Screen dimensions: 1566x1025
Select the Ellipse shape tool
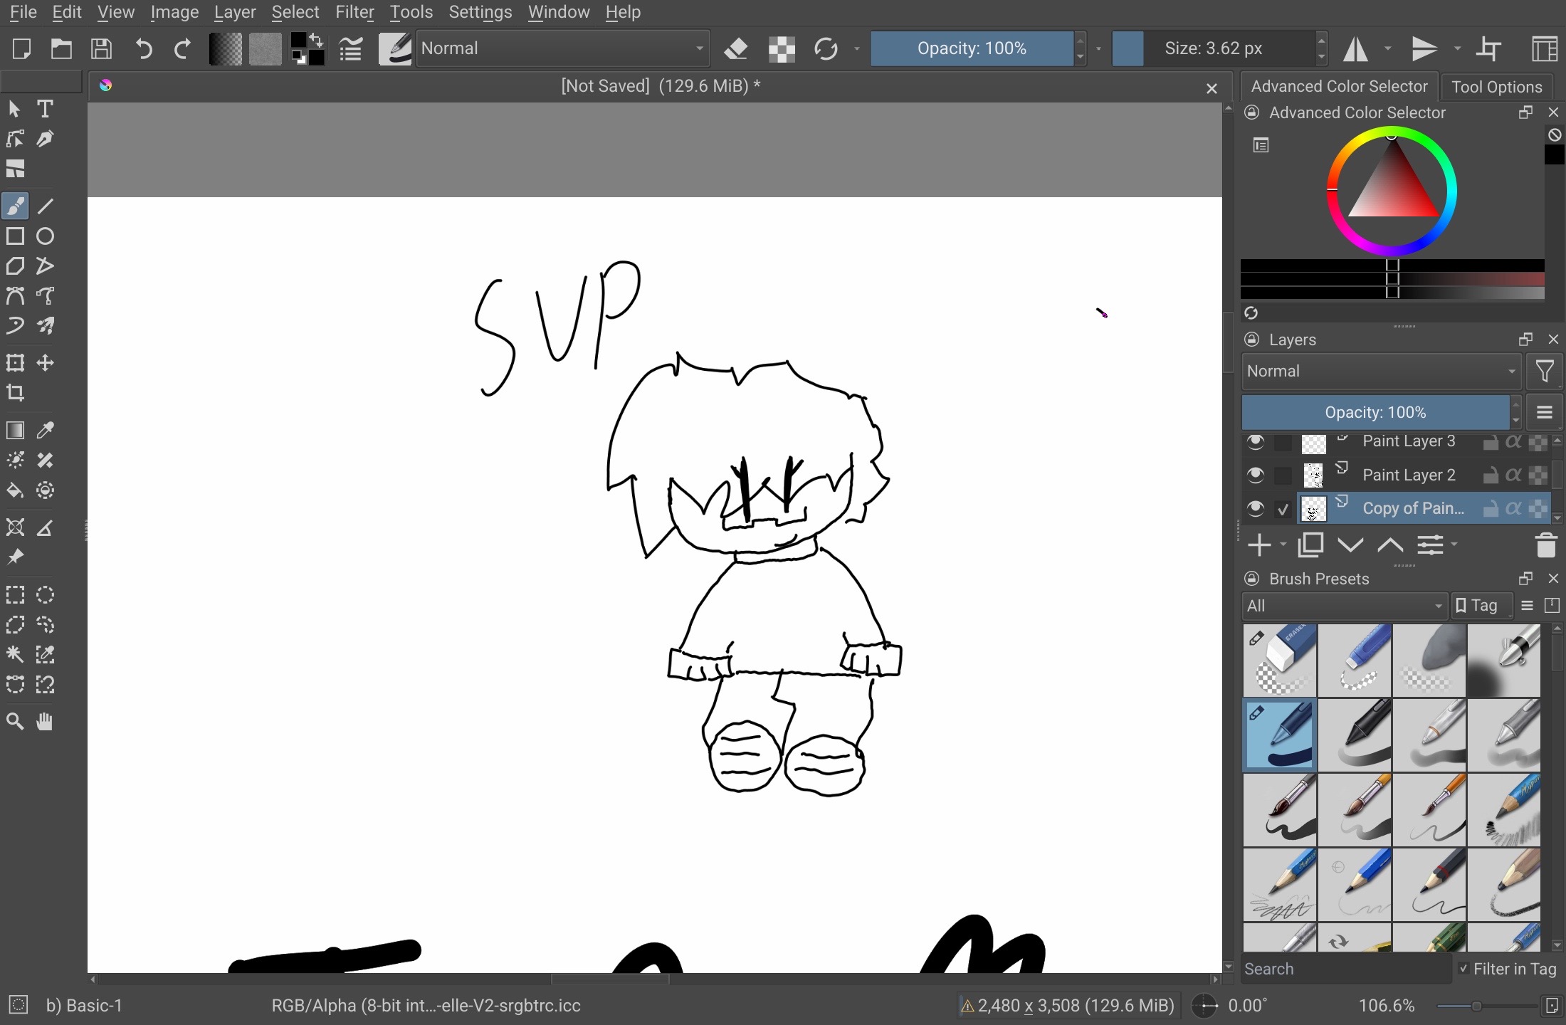45,236
